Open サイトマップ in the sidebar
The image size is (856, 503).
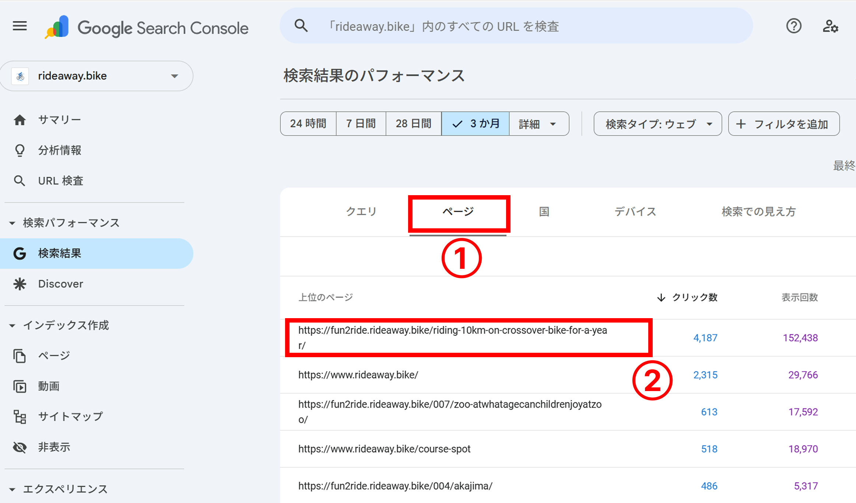click(70, 416)
